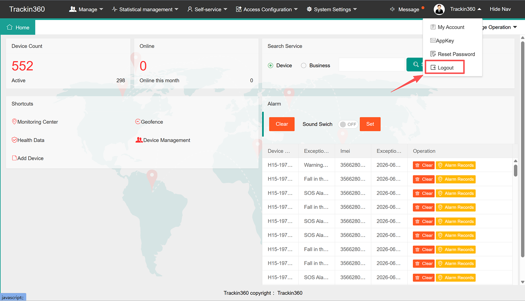Screen dimensions: 525x301
Task: Click the alarm table scroll up arrow
Action: 515,161
